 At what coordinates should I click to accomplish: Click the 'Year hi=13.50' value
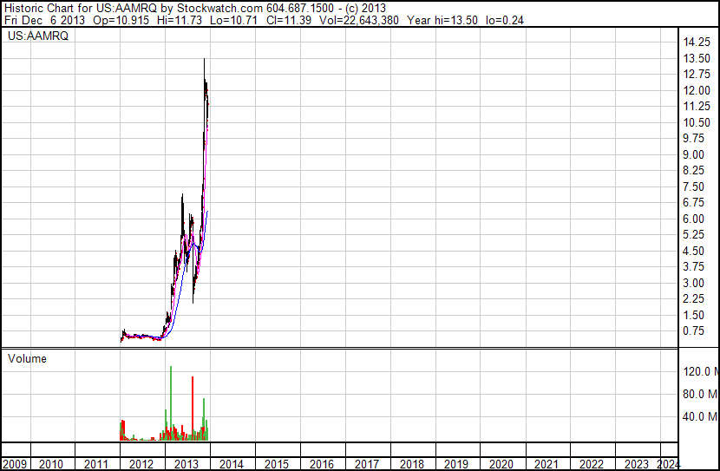pyautogui.click(x=442, y=20)
